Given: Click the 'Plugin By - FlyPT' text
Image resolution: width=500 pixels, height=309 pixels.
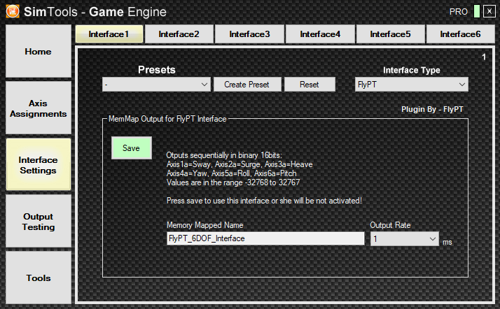Looking at the screenshot, I should coord(432,109).
